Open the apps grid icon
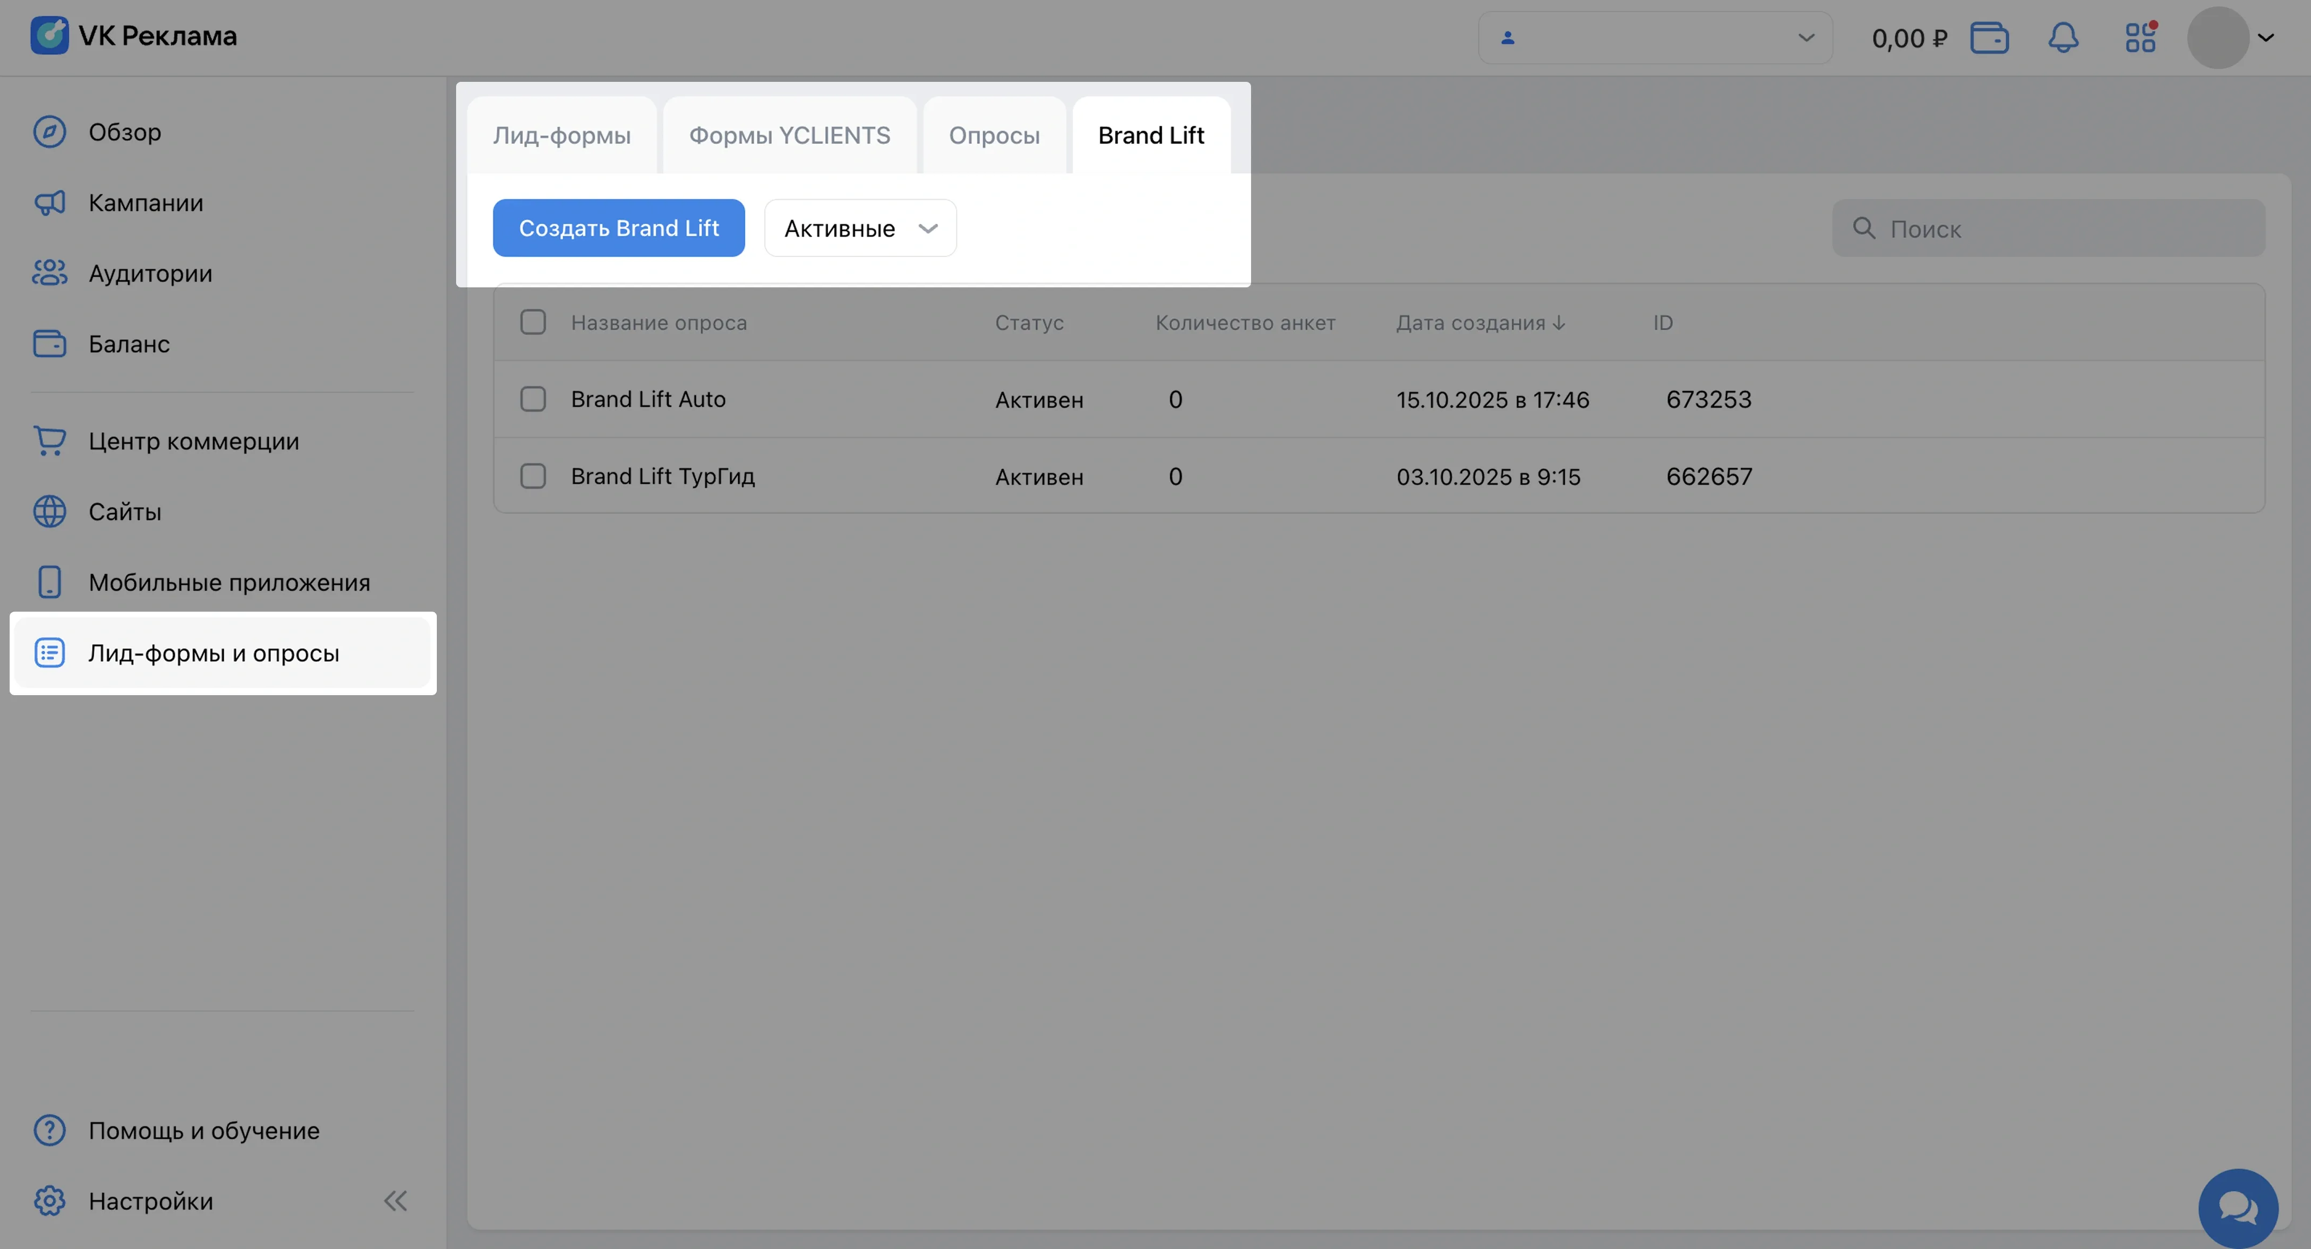This screenshot has height=1249, width=2311. 2140,37
